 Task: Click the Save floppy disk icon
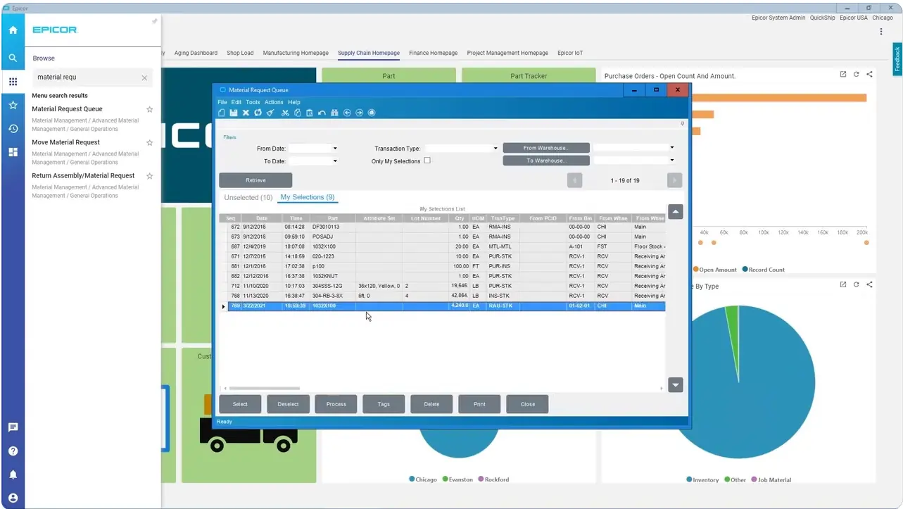tap(234, 113)
